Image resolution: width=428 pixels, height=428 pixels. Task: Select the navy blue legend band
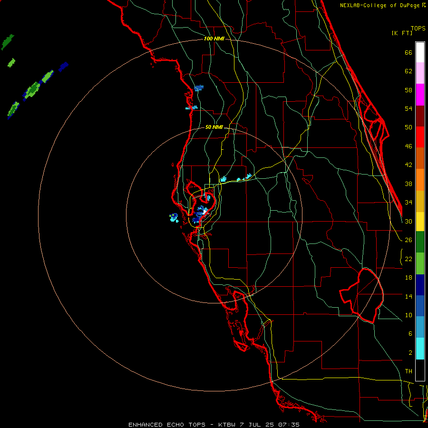(x=420, y=285)
